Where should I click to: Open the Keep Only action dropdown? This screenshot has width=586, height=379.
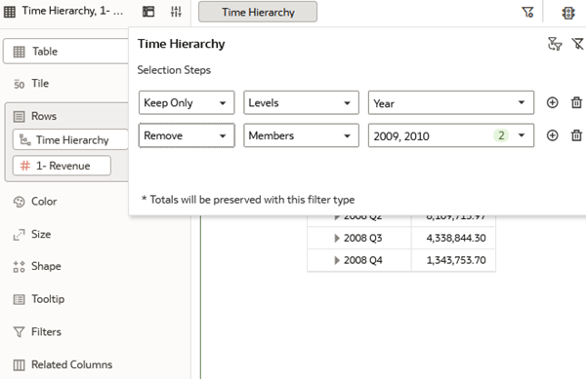click(187, 102)
